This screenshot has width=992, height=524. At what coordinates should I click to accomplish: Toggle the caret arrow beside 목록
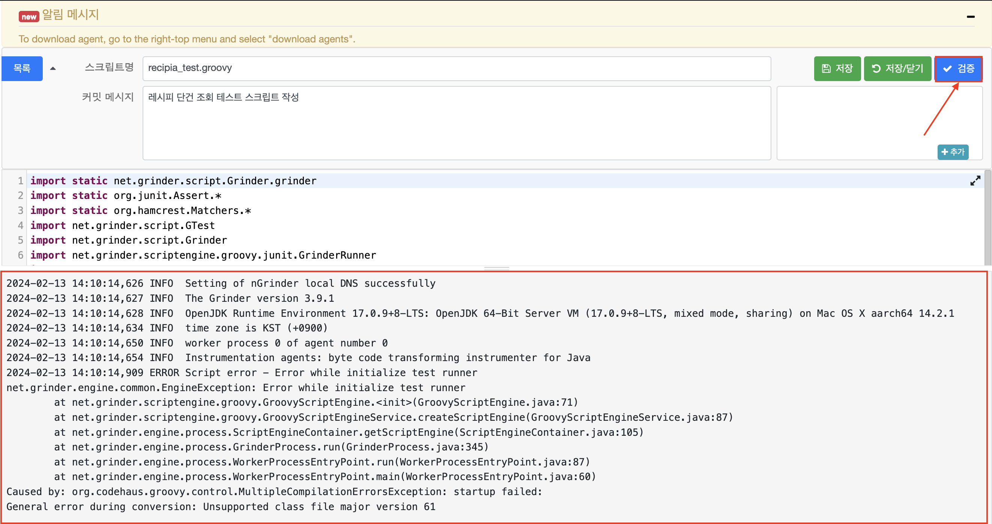tap(53, 69)
